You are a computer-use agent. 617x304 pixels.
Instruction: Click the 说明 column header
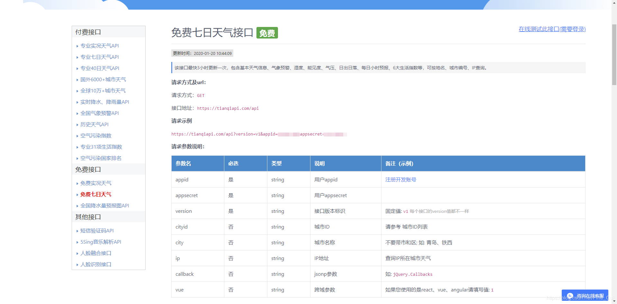pyautogui.click(x=346, y=164)
